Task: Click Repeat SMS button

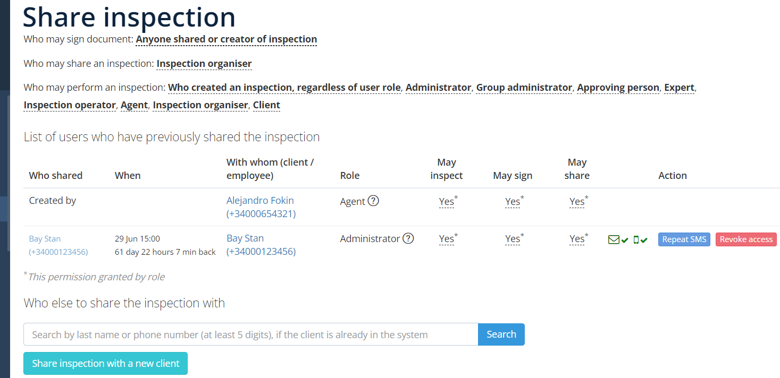Action: coord(684,239)
